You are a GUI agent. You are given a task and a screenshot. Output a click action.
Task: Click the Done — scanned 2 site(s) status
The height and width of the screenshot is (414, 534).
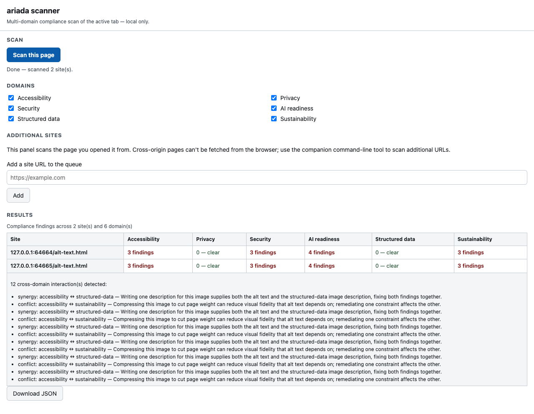(x=40, y=70)
